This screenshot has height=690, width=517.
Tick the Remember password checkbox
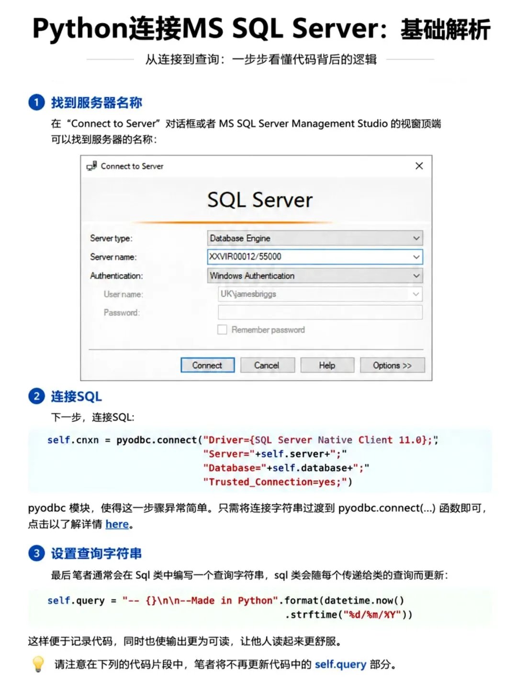click(x=222, y=330)
